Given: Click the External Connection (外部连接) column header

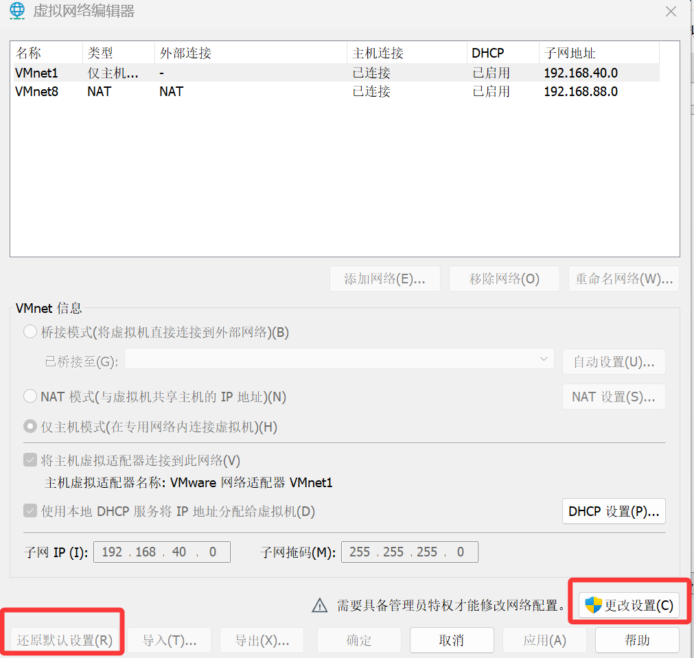Looking at the screenshot, I should tap(251, 53).
